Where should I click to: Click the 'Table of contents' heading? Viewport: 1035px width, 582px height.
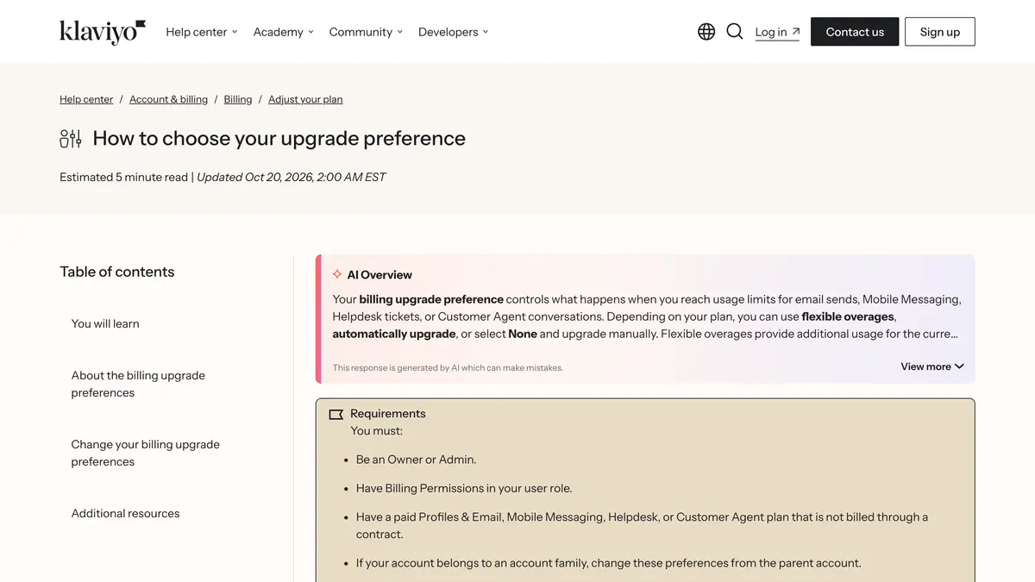pos(117,272)
